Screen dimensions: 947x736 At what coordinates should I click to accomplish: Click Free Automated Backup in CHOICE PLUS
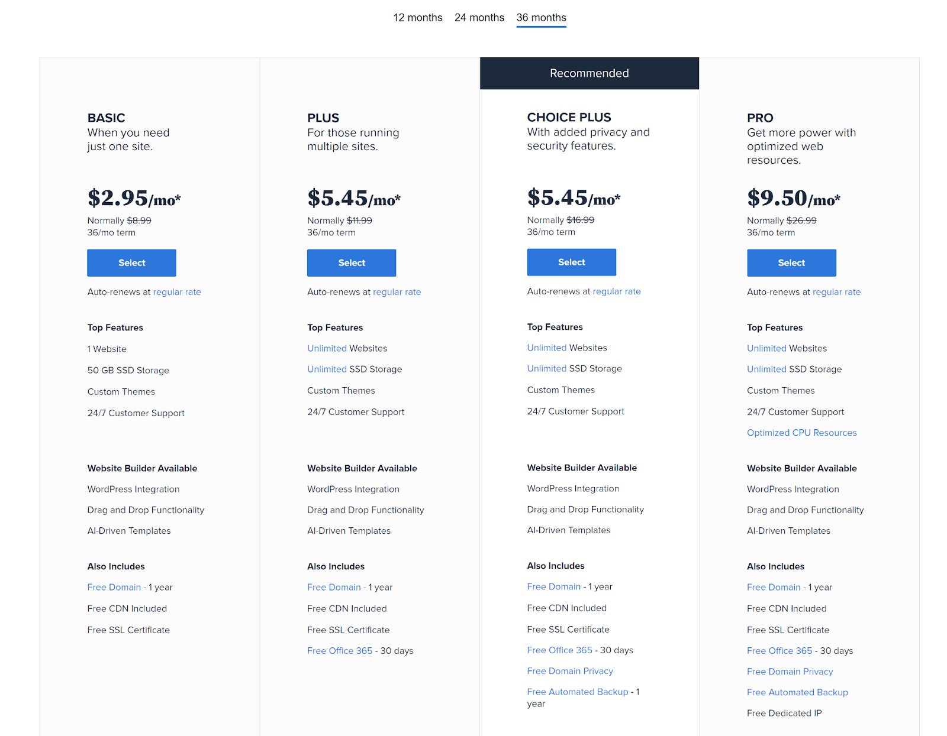click(578, 692)
